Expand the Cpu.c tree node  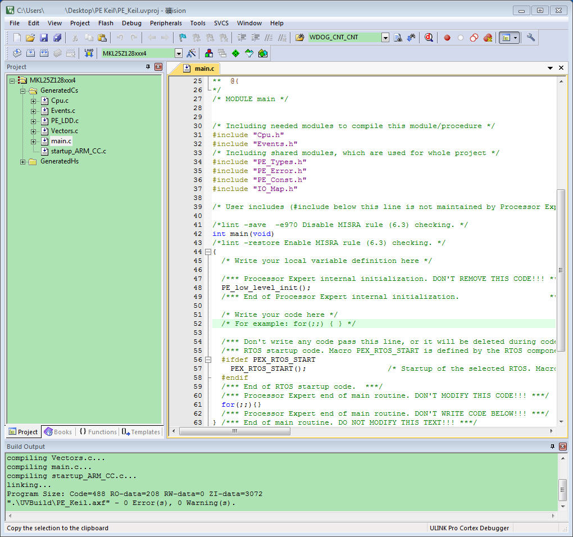[33, 101]
